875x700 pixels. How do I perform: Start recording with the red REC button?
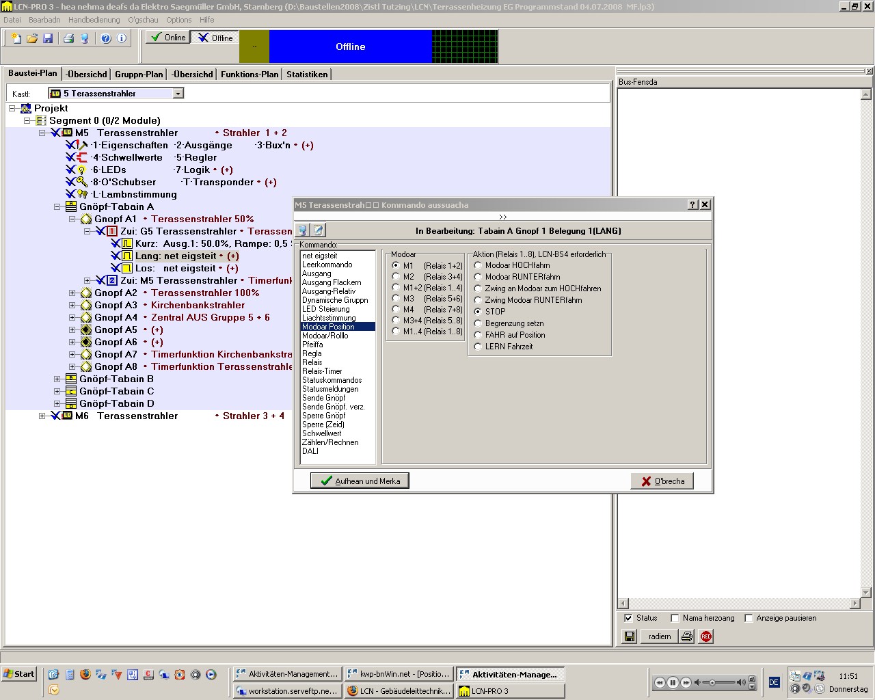706,636
